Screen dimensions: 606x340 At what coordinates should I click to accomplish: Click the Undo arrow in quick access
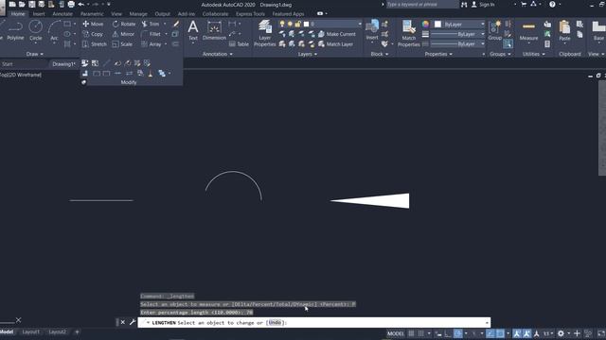(x=80, y=4)
